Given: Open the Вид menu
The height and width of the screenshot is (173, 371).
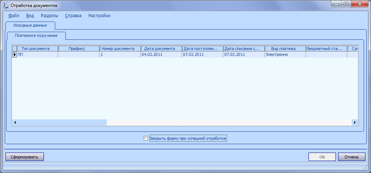Looking at the screenshot, I should (30, 16).
